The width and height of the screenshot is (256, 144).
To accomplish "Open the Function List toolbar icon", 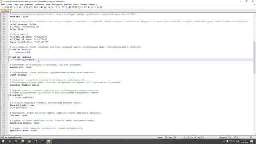I will [79, 7].
